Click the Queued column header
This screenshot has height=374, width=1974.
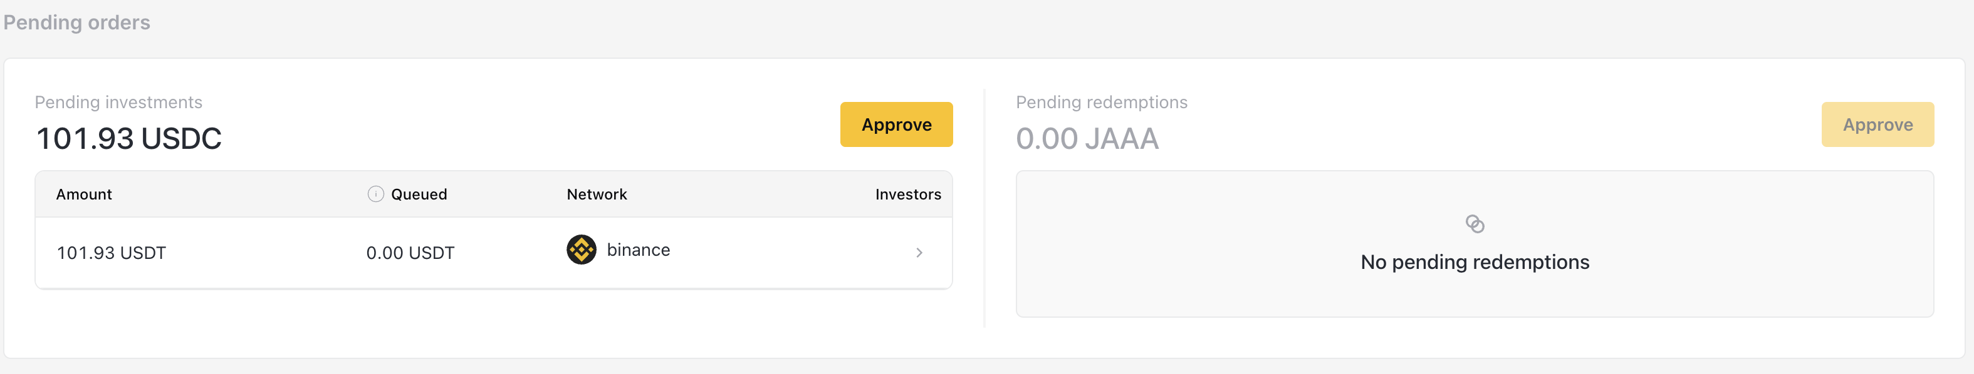[419, 195]
